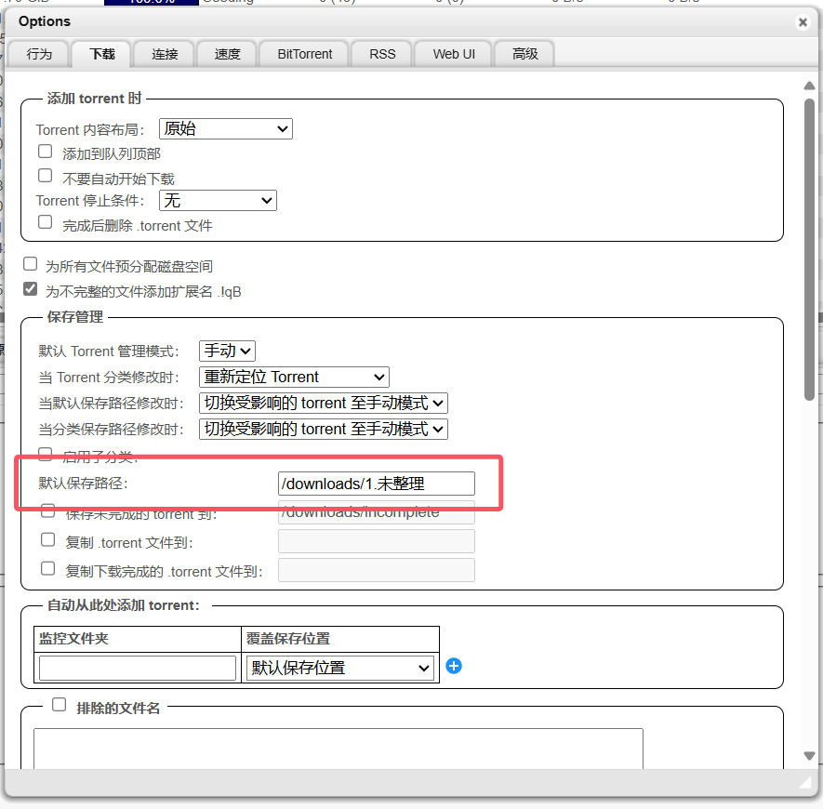Click the 监控文件夹 text input
Screen dimensions: 823x809
coord(138,668)
